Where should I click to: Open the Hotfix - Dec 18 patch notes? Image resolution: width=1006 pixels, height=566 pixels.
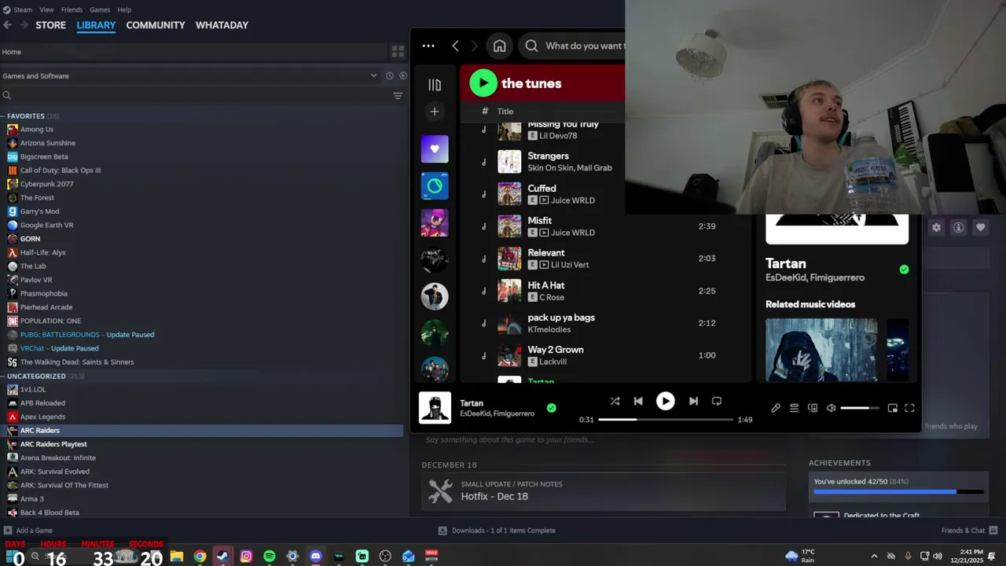pyautogui.click(x=604, y=491)
